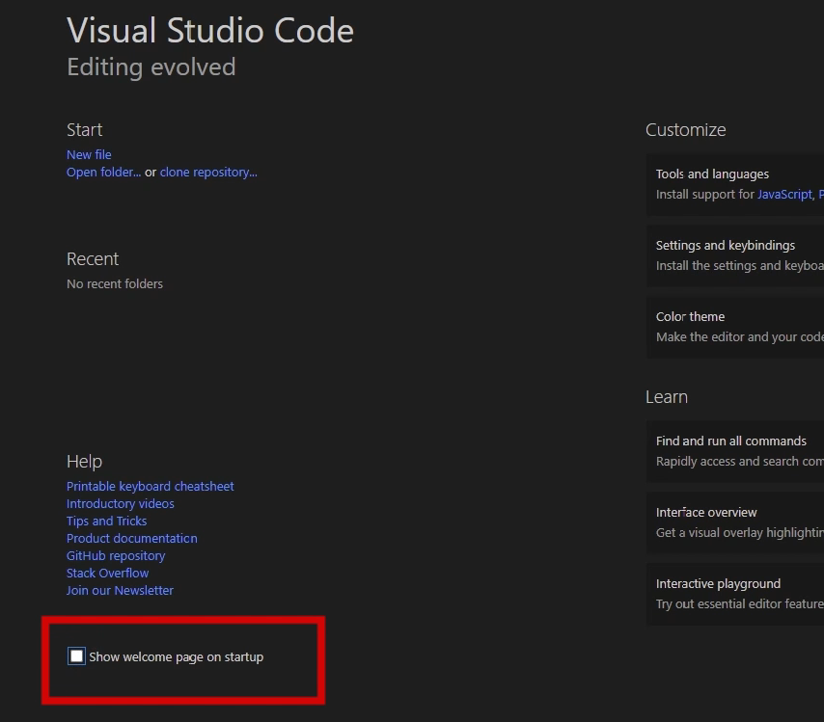Click the New file link
Screen dimensions: 824x722
coord(89,154)
